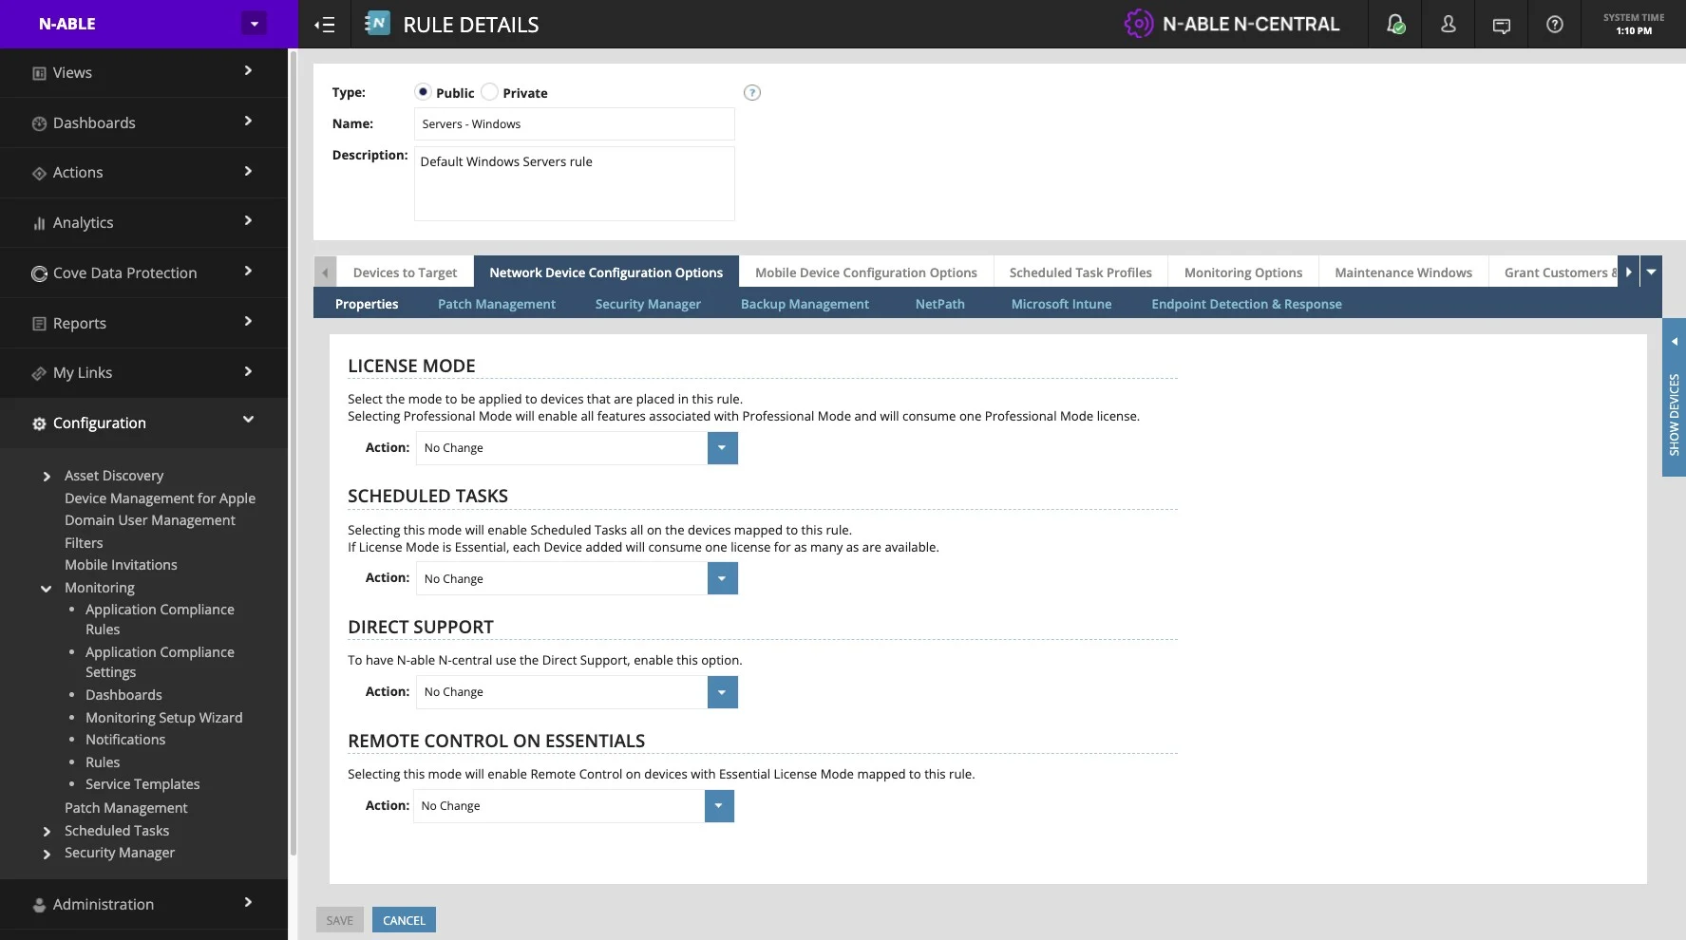Select the Private type radio button
The image size is (1686, 940).
pos(489,92)
